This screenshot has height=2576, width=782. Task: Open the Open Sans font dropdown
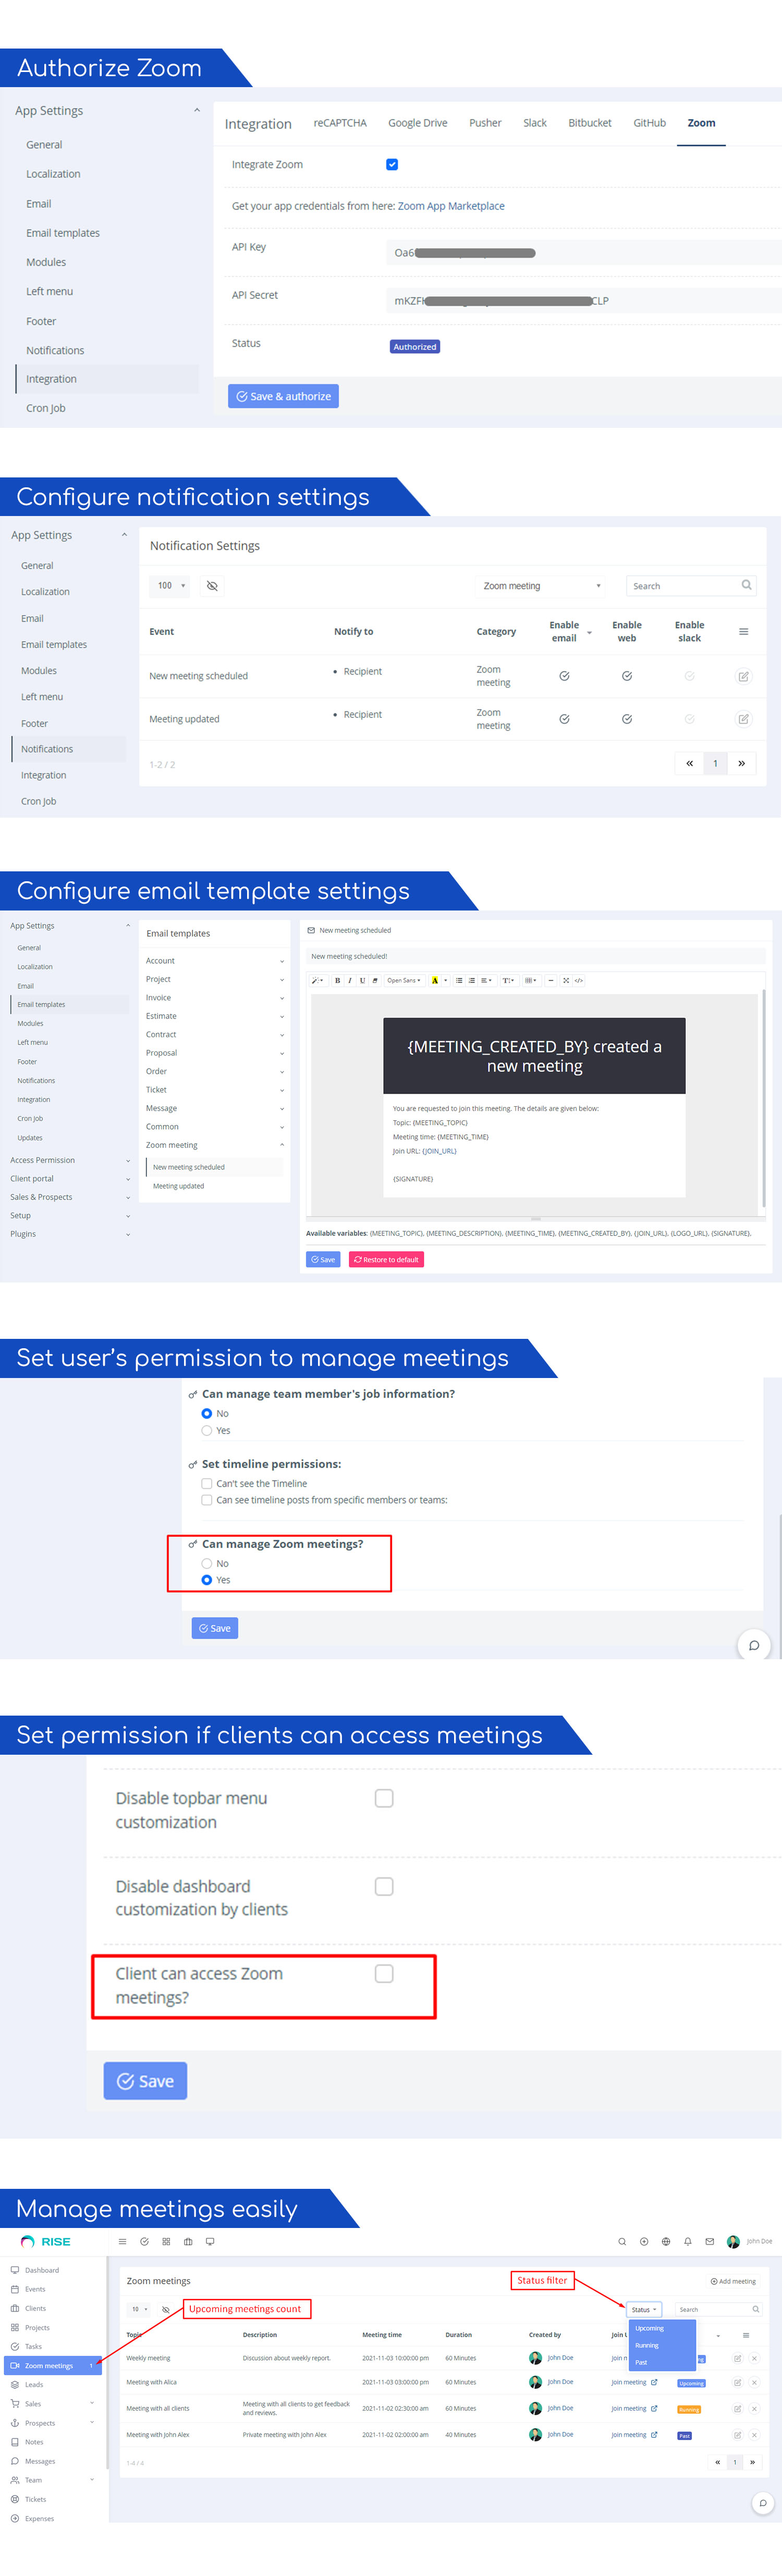coord(404,981)
